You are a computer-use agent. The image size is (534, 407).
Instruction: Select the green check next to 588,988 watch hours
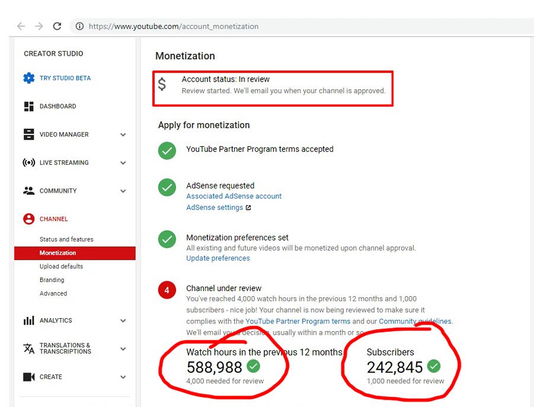[253, 366]
